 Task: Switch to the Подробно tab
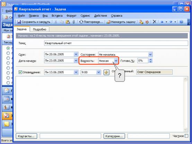(x=40, y=29)
